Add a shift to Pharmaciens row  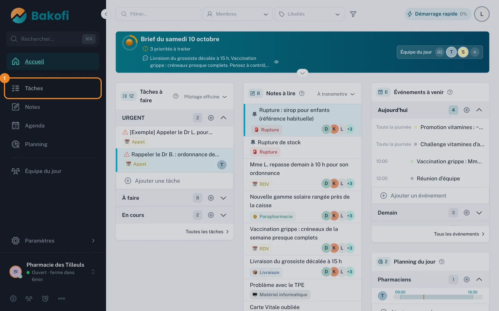(x=467, y=280)
